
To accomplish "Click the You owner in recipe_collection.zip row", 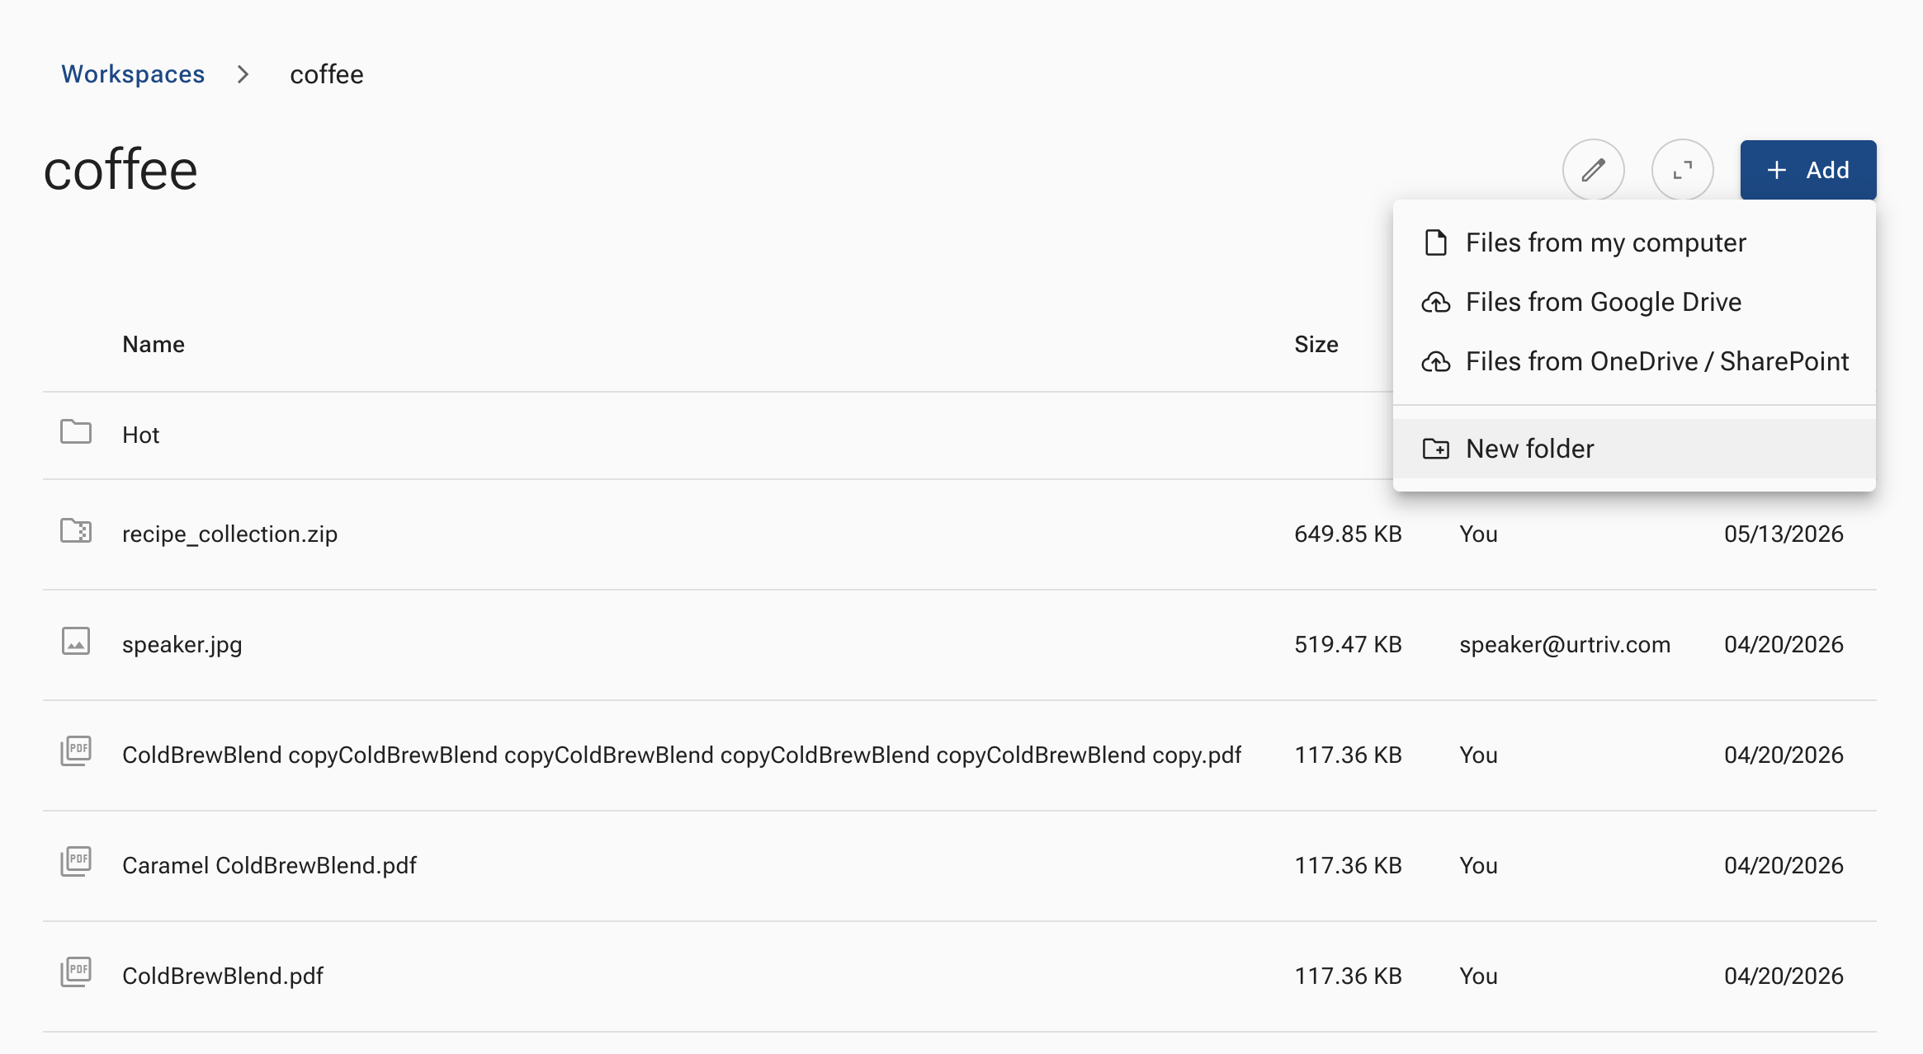I will (x=1478, y=534).
